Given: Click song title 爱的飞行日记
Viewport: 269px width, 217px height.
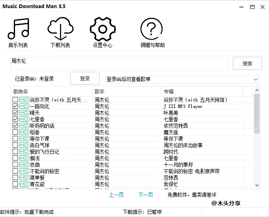Looking at the screenshot, I should [x=44, y=152].
